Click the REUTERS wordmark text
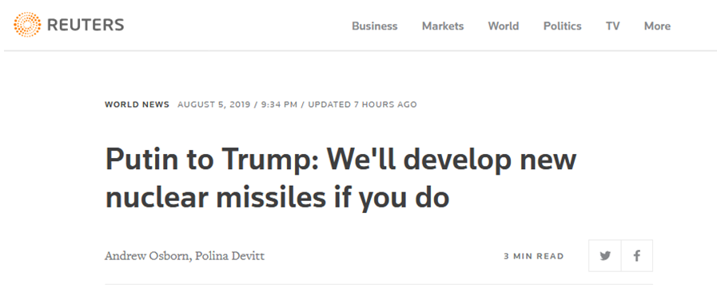Screen dimensions: 717x288 [86, 25]
